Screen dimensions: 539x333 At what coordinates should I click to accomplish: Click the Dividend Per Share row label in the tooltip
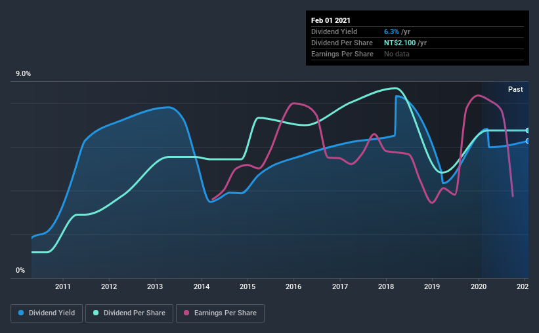click(x=341, y=43)
